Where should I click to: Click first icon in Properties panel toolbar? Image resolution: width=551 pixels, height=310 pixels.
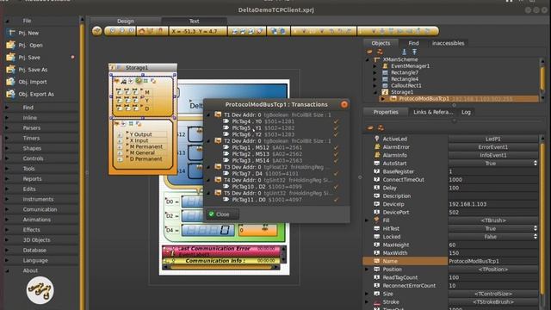(370, 128)
